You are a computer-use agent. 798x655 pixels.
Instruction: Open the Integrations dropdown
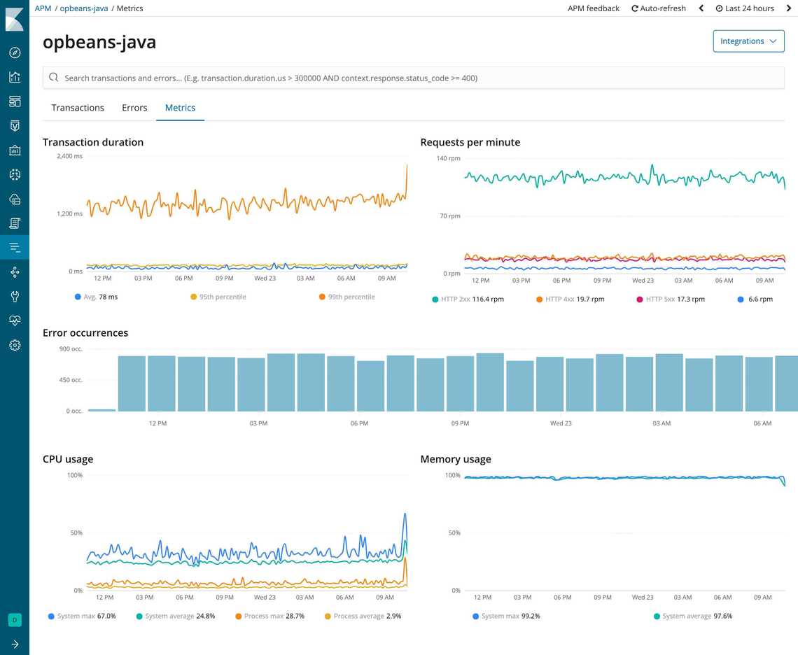(748, 41)
